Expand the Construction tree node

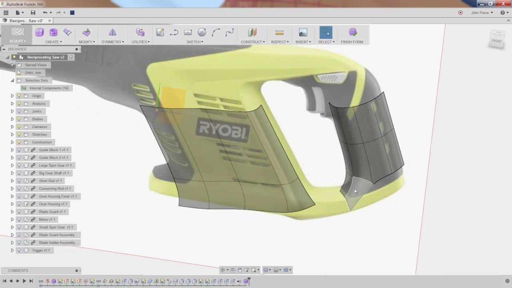[x=12, y=142]
